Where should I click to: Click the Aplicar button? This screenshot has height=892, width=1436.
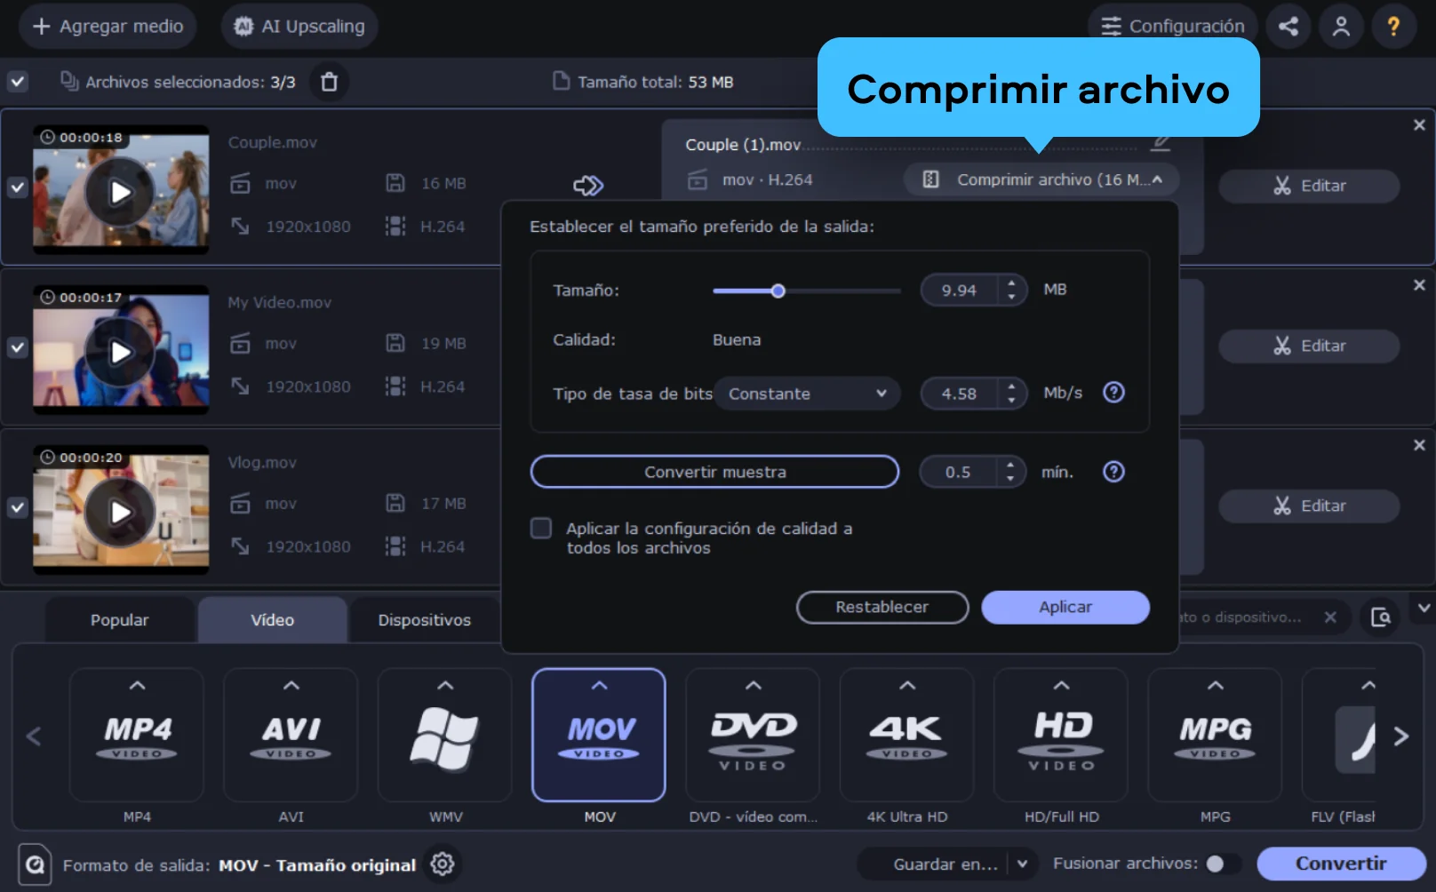coord(1065,607)
